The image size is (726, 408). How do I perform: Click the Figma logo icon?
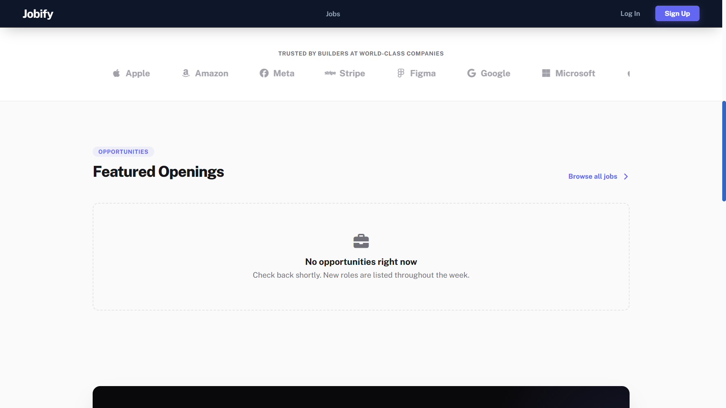coord(401,73)
